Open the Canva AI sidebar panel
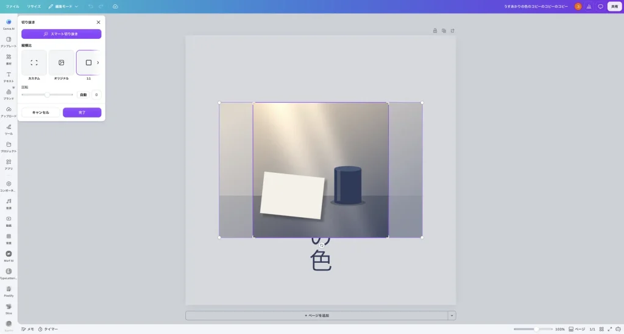Screen dimensions: 624x334 tap(9, 24)
